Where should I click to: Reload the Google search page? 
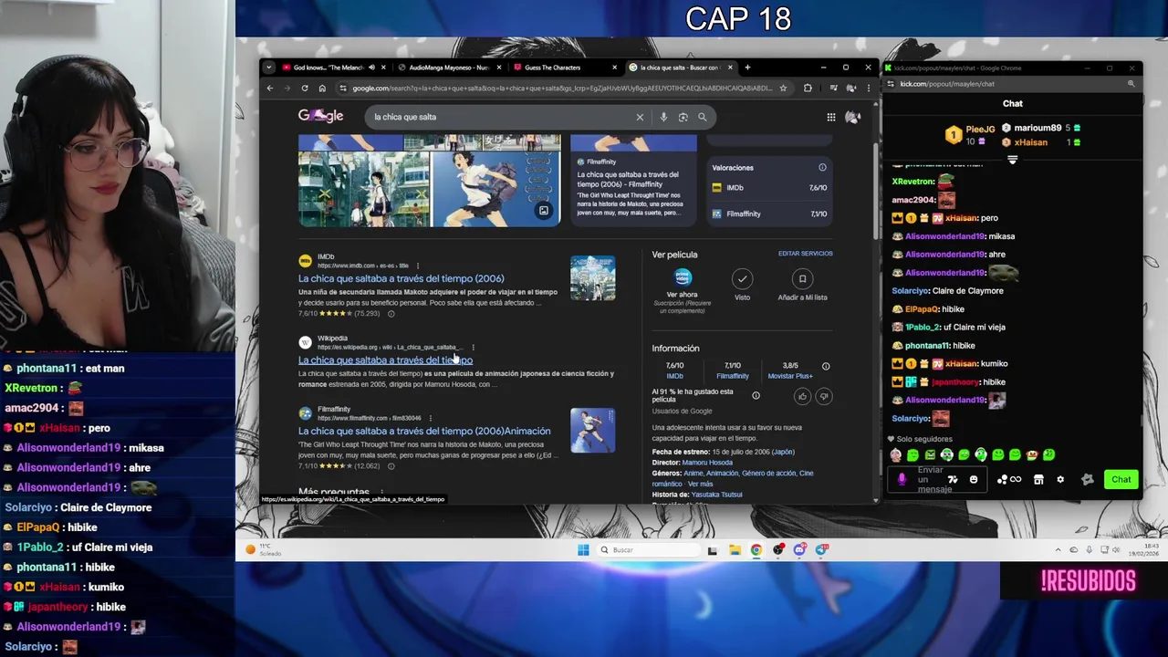click(304, 89)
